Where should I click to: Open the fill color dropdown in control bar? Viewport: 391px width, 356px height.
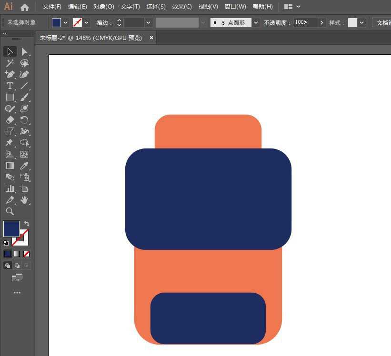click(66, 22)
